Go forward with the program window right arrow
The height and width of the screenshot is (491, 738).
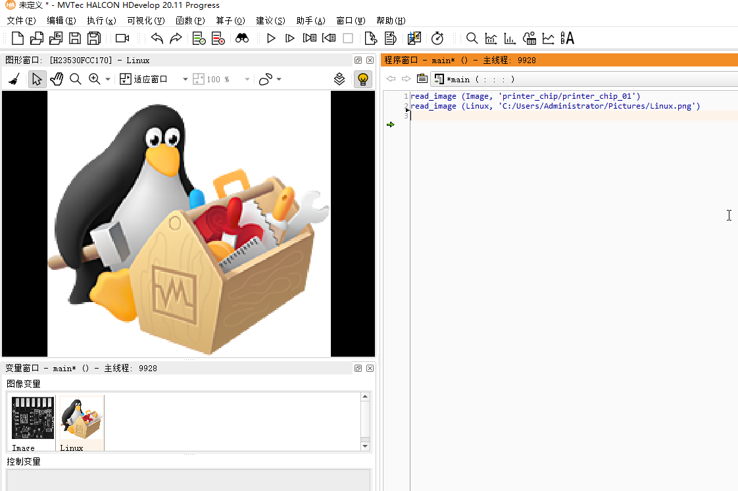click(x=406, y=78)
